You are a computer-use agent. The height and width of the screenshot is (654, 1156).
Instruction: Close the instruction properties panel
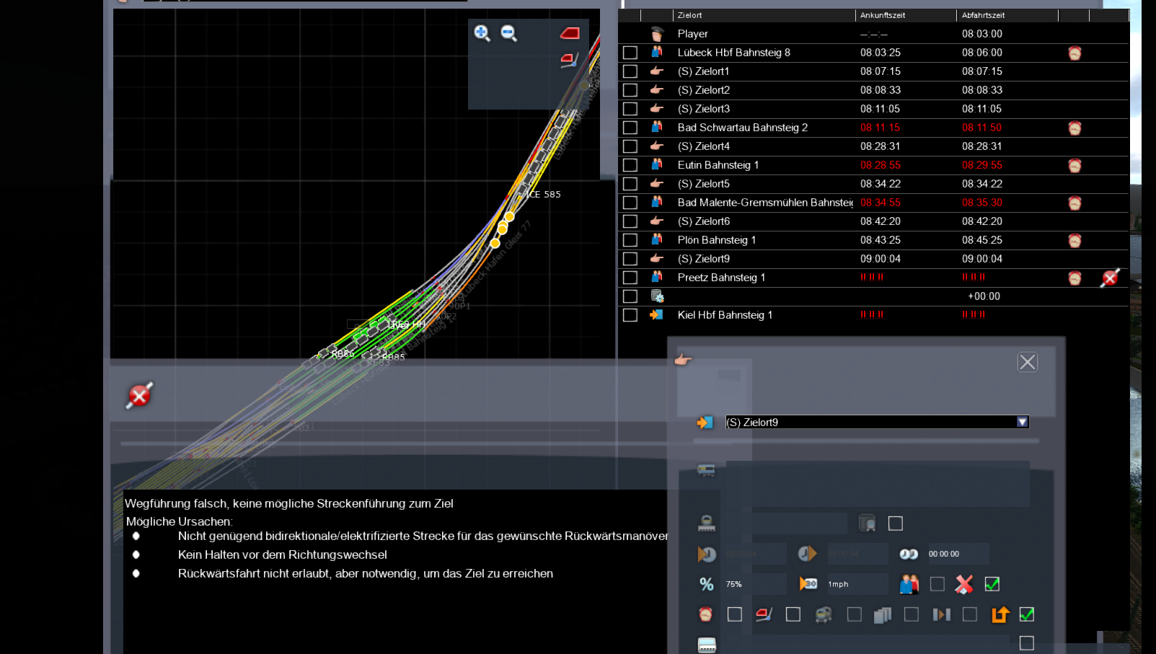pos(1028,362)
